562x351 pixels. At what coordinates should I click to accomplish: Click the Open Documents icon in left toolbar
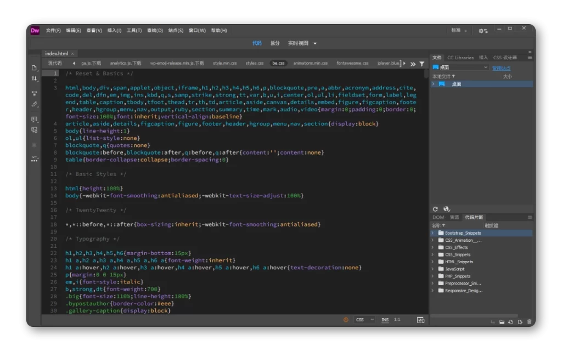35,68
